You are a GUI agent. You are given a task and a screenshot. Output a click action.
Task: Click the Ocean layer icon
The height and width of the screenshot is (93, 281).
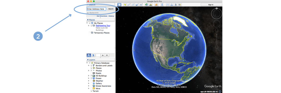click(94, 78)
